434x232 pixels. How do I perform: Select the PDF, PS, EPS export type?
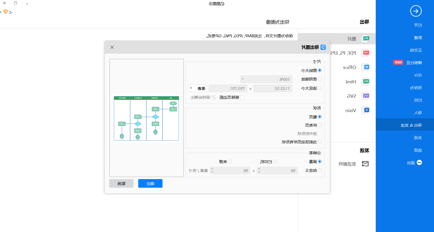343,53
